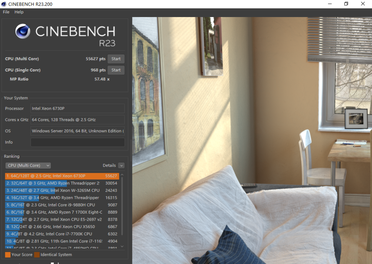Image resolution: width=372 pixels, height=264 pixels.
Task: Click the 55627 pts multi core score
Action: pos(95,59)
